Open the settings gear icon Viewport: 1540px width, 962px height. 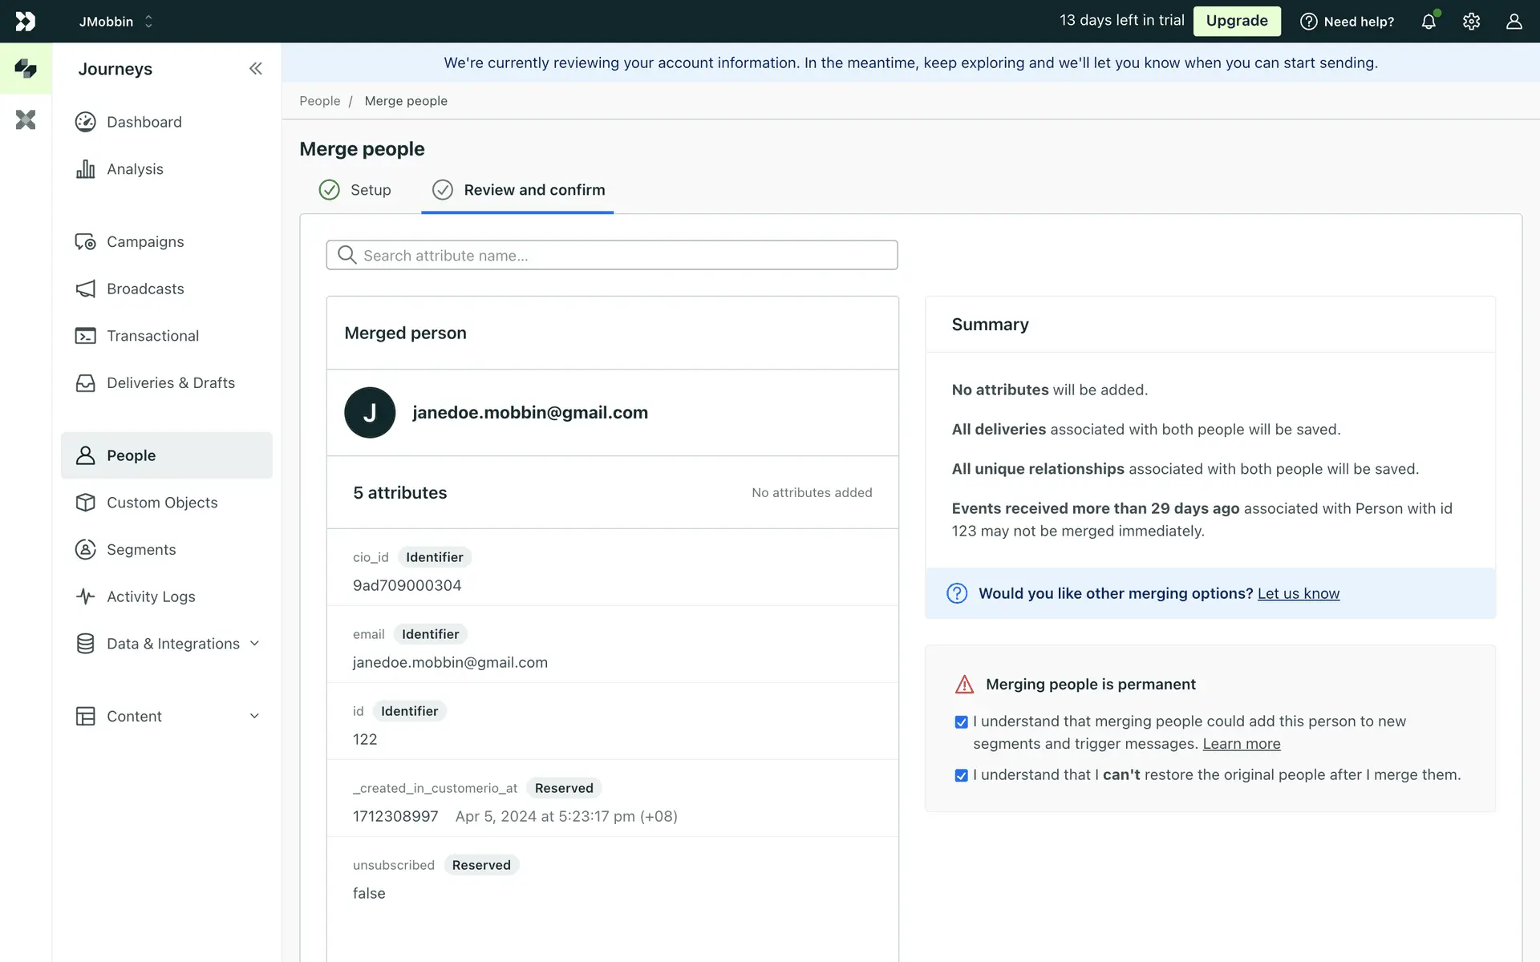(x=1471, y=22)
